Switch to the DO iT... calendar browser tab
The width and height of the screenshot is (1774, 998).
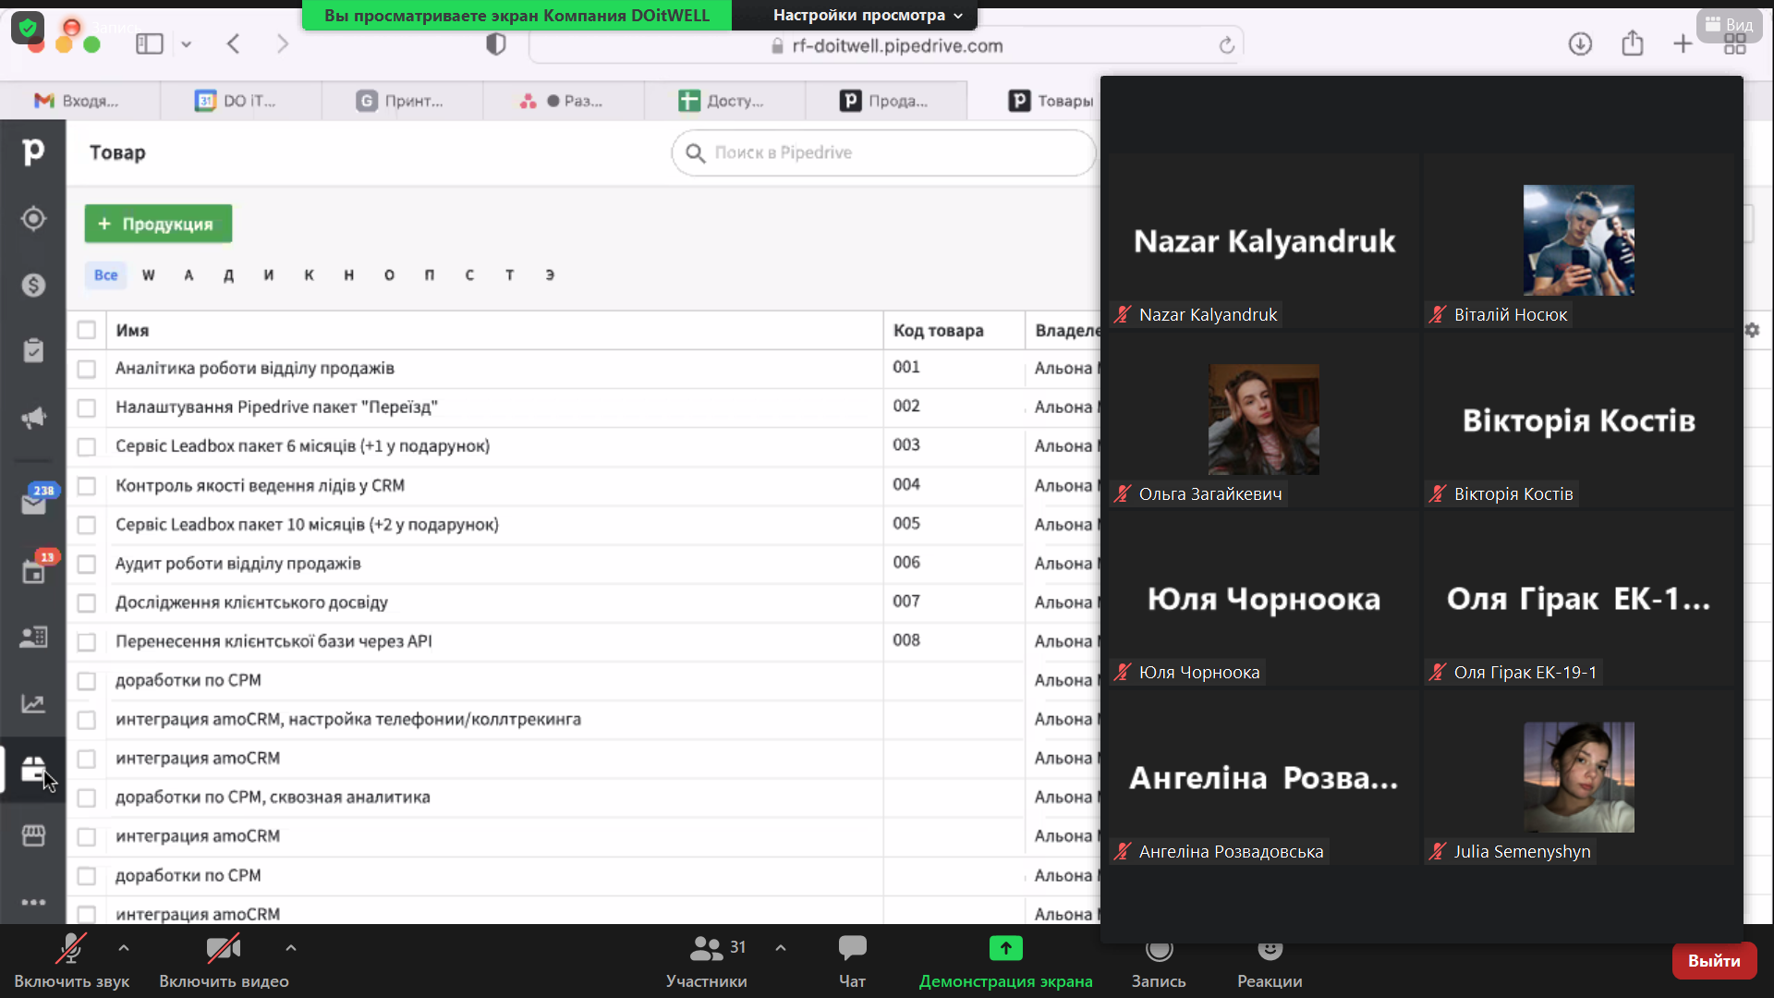(238, 101)
